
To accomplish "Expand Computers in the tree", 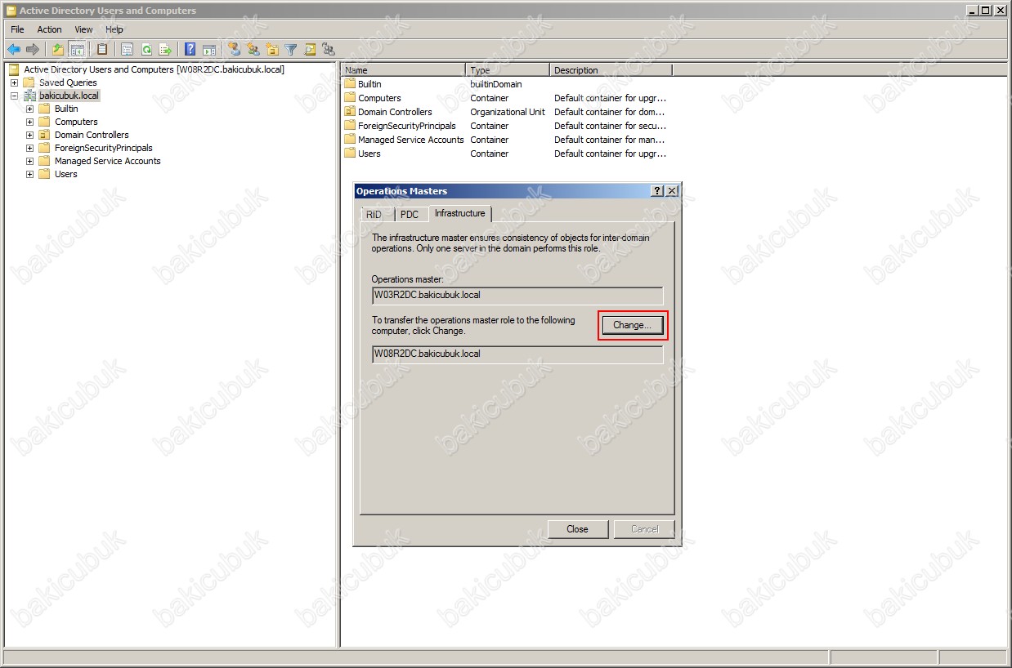I will pyautogui.click(x=30, y=122).
